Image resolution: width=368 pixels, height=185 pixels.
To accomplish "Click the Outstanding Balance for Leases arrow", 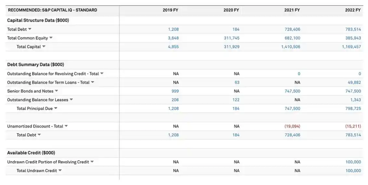I will tap(71, 100).
